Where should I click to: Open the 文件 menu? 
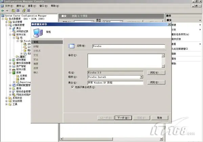coord(9,6)
